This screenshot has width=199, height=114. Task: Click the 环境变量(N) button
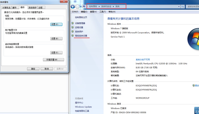(53, 60)
